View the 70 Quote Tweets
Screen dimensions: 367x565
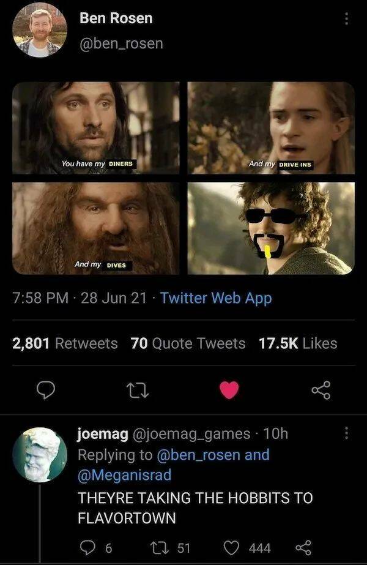tap(188, 343)
